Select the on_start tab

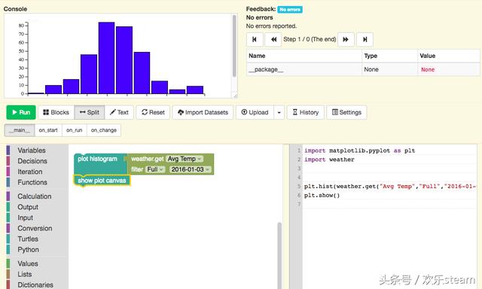(48, 130)
